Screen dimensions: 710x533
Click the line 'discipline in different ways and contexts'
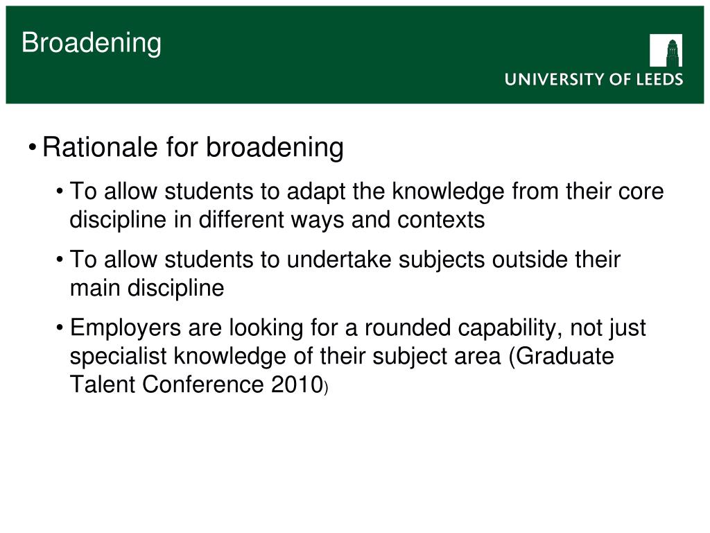[x=277, y=220]
